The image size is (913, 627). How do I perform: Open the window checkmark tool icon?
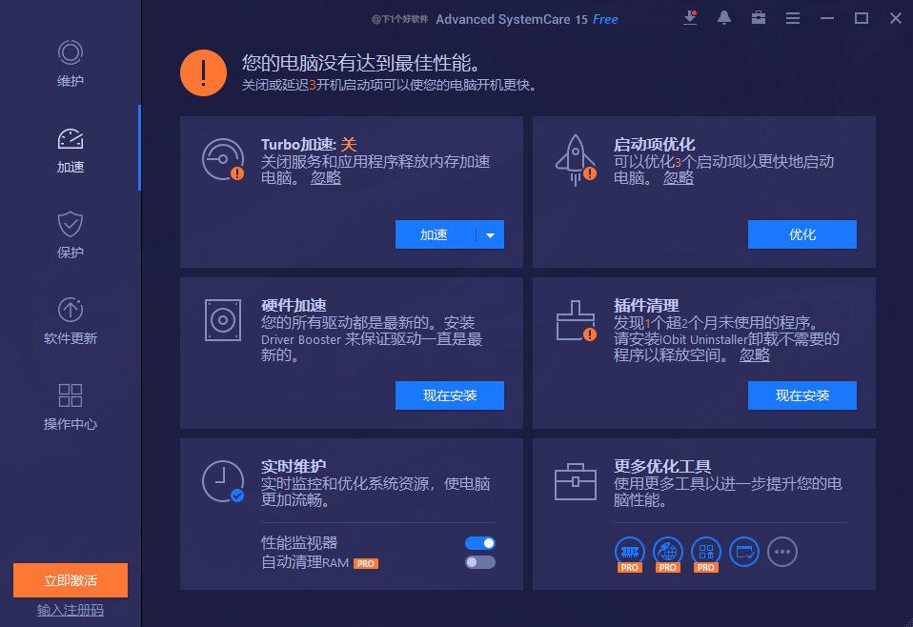(x=744, y=552)
